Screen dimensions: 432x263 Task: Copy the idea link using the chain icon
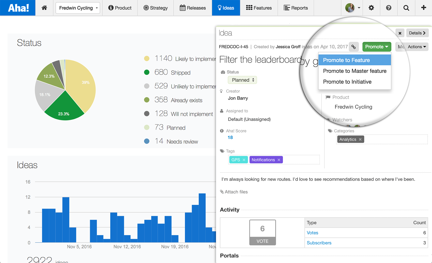pyautogui.click(x=354, y=47)
